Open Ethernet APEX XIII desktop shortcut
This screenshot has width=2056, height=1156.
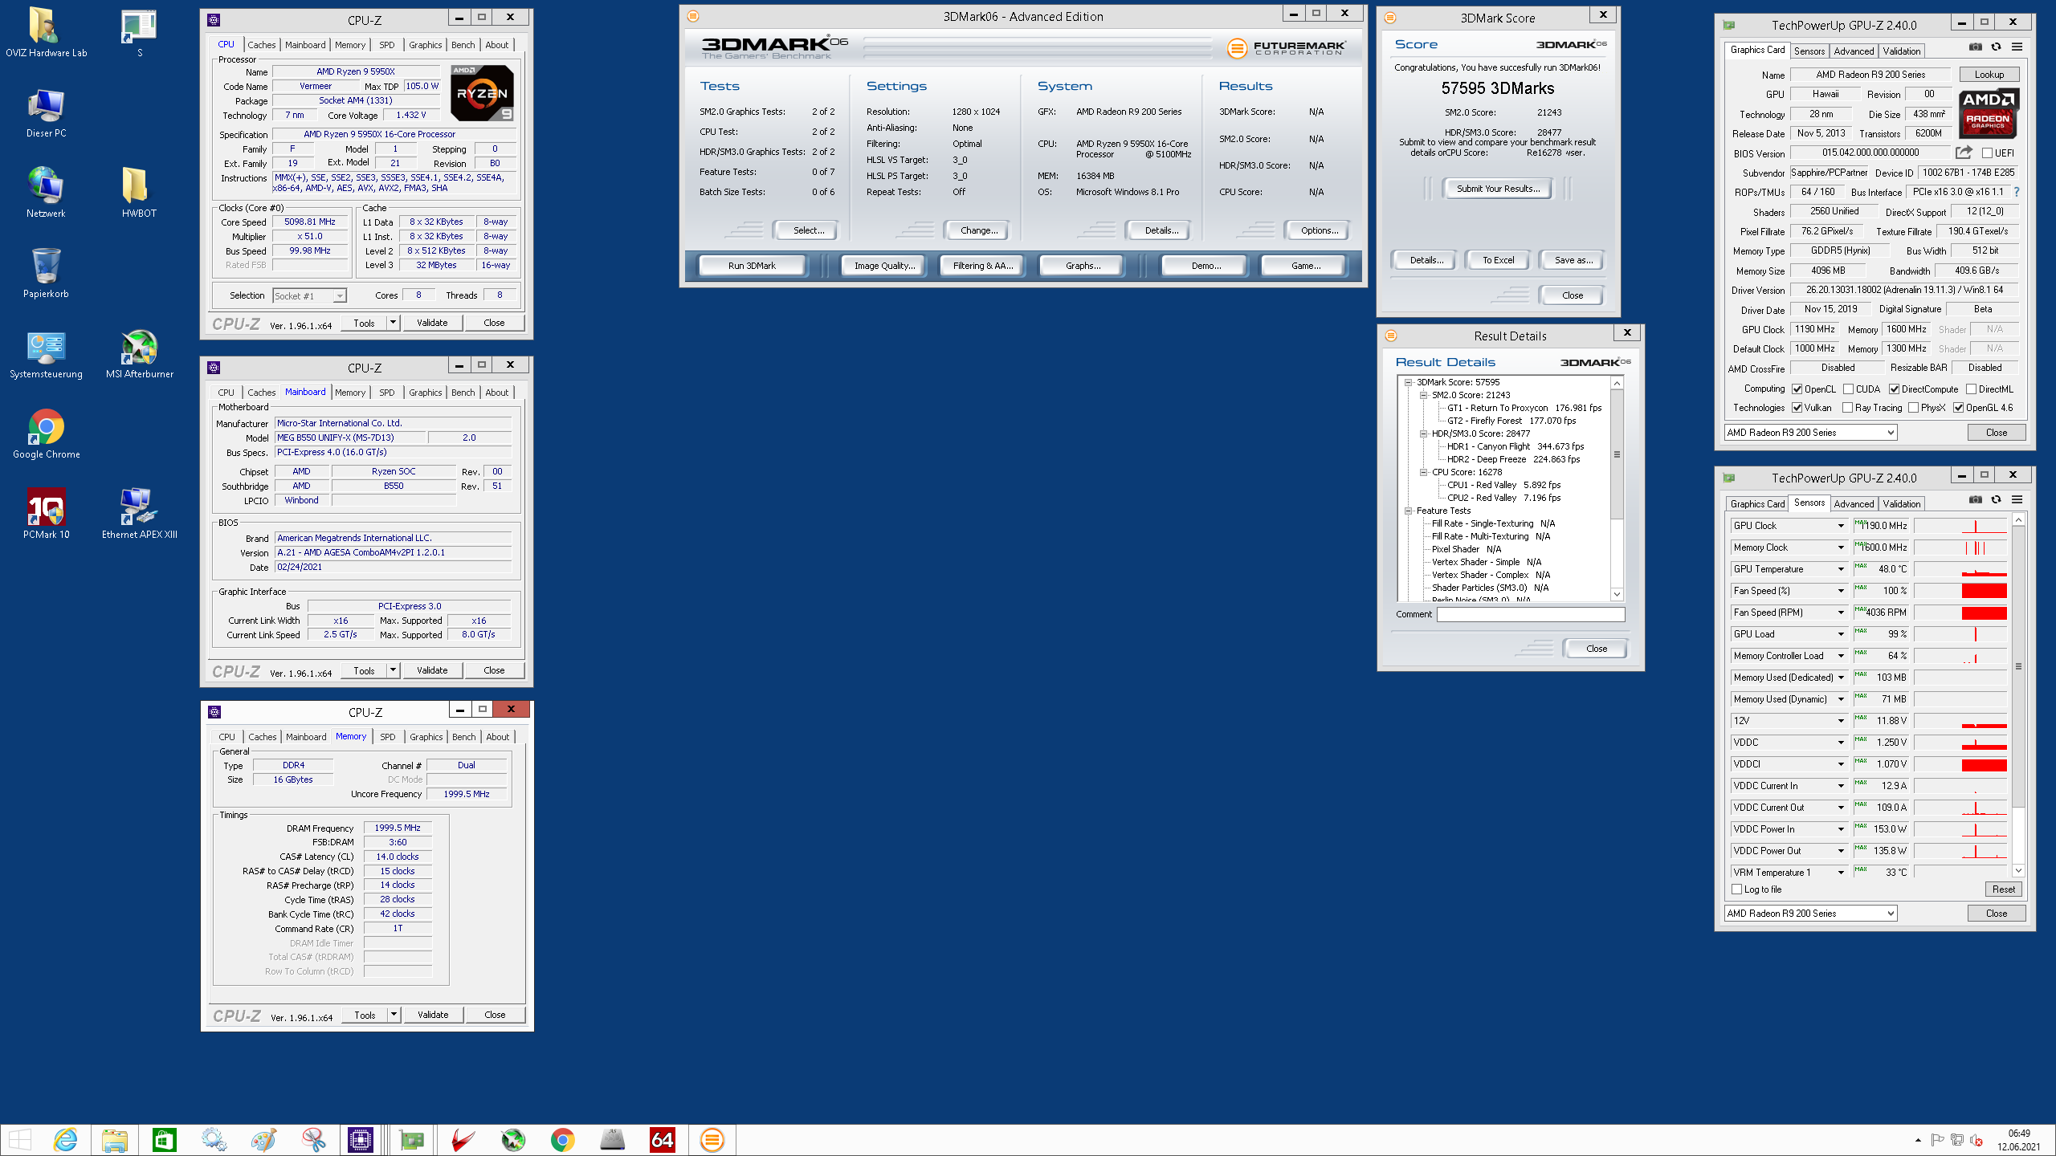point(139,514)
